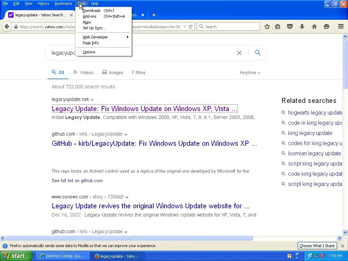348x261 pixels.
Task: Open the Hello chat smiley icon
Action: [327, 27]
